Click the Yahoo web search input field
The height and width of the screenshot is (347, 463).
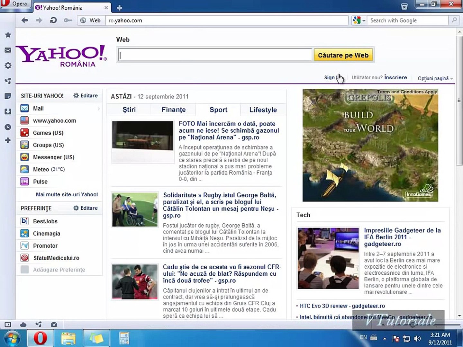point(214,55)
